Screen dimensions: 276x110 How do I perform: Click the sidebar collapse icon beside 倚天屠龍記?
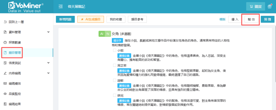[x=61, y=6]
